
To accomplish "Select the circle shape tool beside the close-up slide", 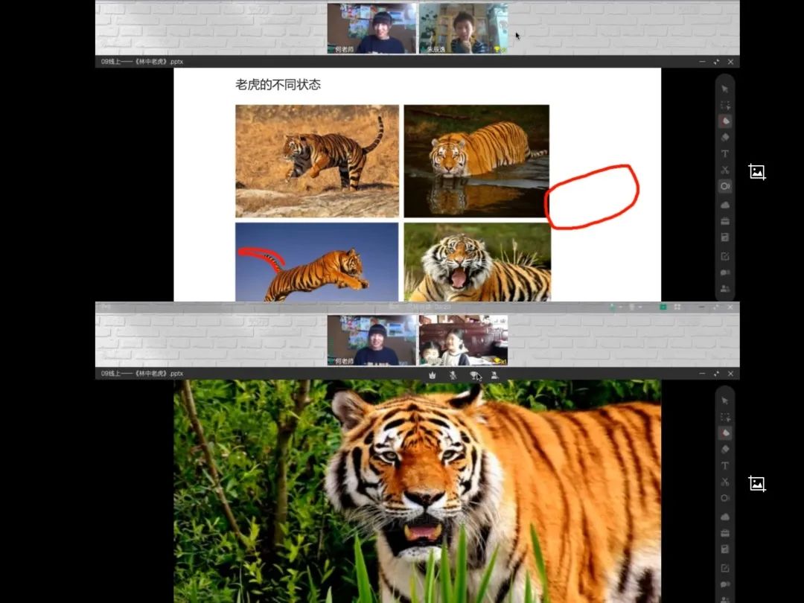I will [725, 498].
